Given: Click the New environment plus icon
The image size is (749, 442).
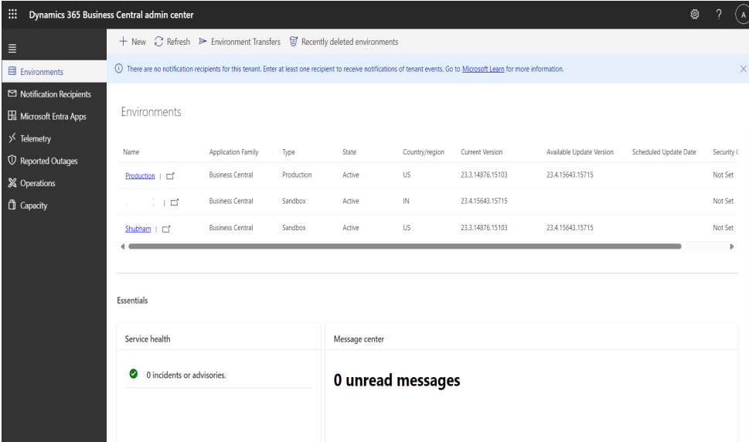Looking at the screenshot, I should tap(123, 41).
